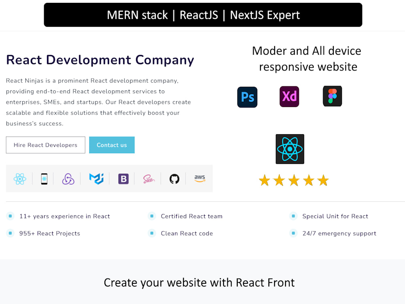Click the Adobe Xd icon
The height and width of the screenshot is (304, 405).
[x=289, y=97]
